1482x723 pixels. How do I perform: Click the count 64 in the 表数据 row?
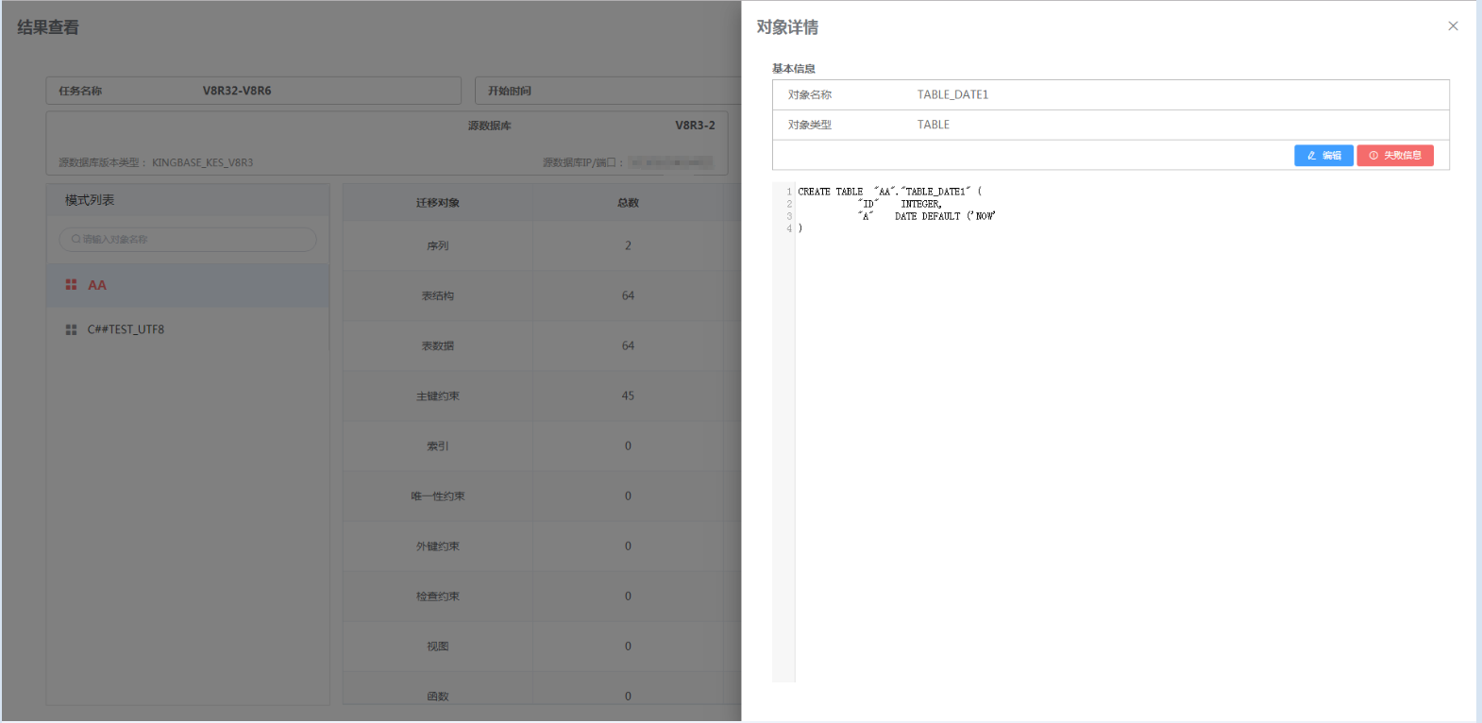(628, 345)
